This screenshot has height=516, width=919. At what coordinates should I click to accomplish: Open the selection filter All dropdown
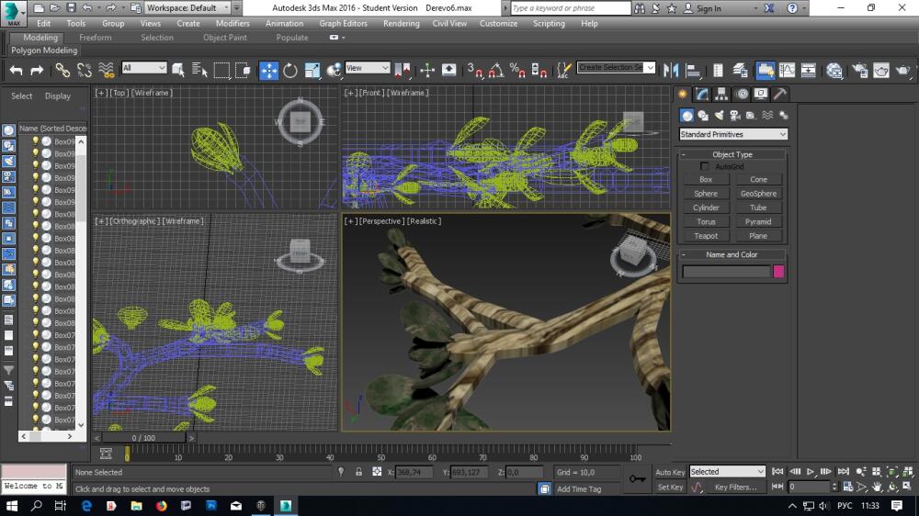click(143, 68)
